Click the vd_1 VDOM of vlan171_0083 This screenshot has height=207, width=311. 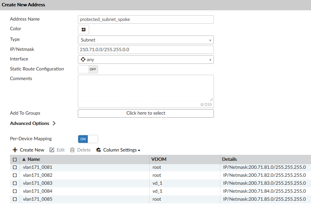click(x=157, y=183)
